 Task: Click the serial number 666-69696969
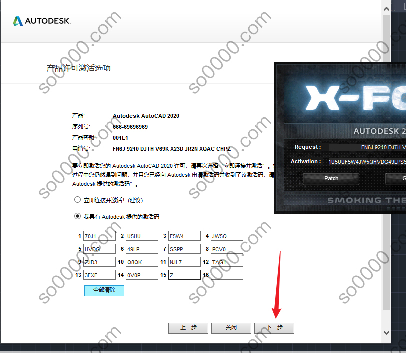click(130, 127)
